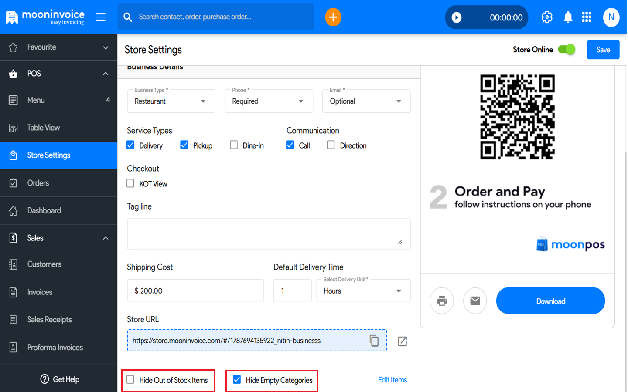Click the orange plus quick-add icon

333,17
